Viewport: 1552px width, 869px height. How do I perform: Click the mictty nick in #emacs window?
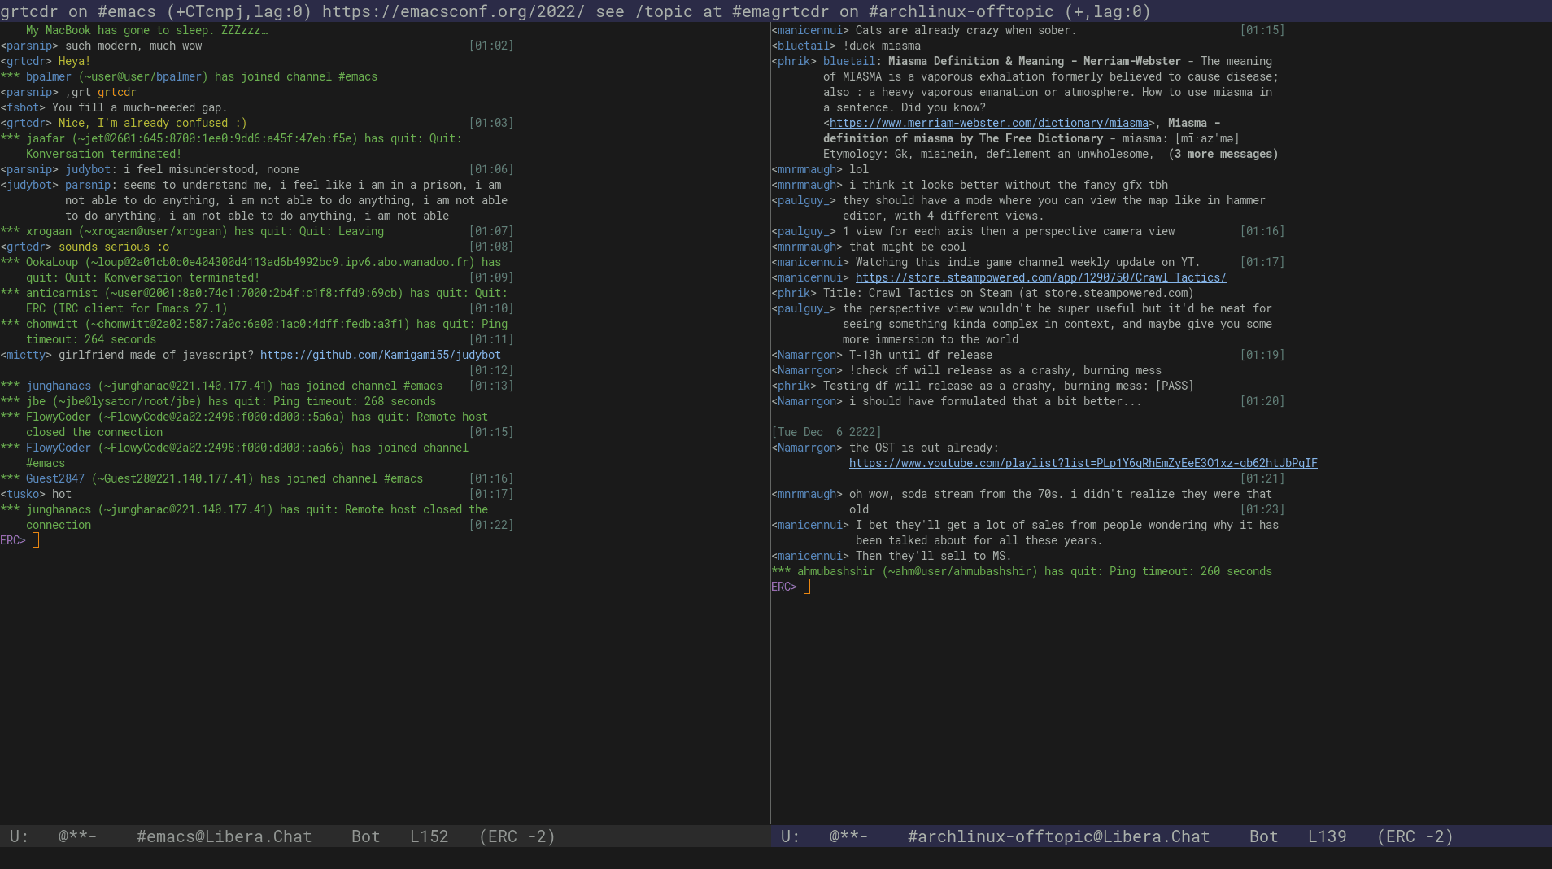coord(26,355)
